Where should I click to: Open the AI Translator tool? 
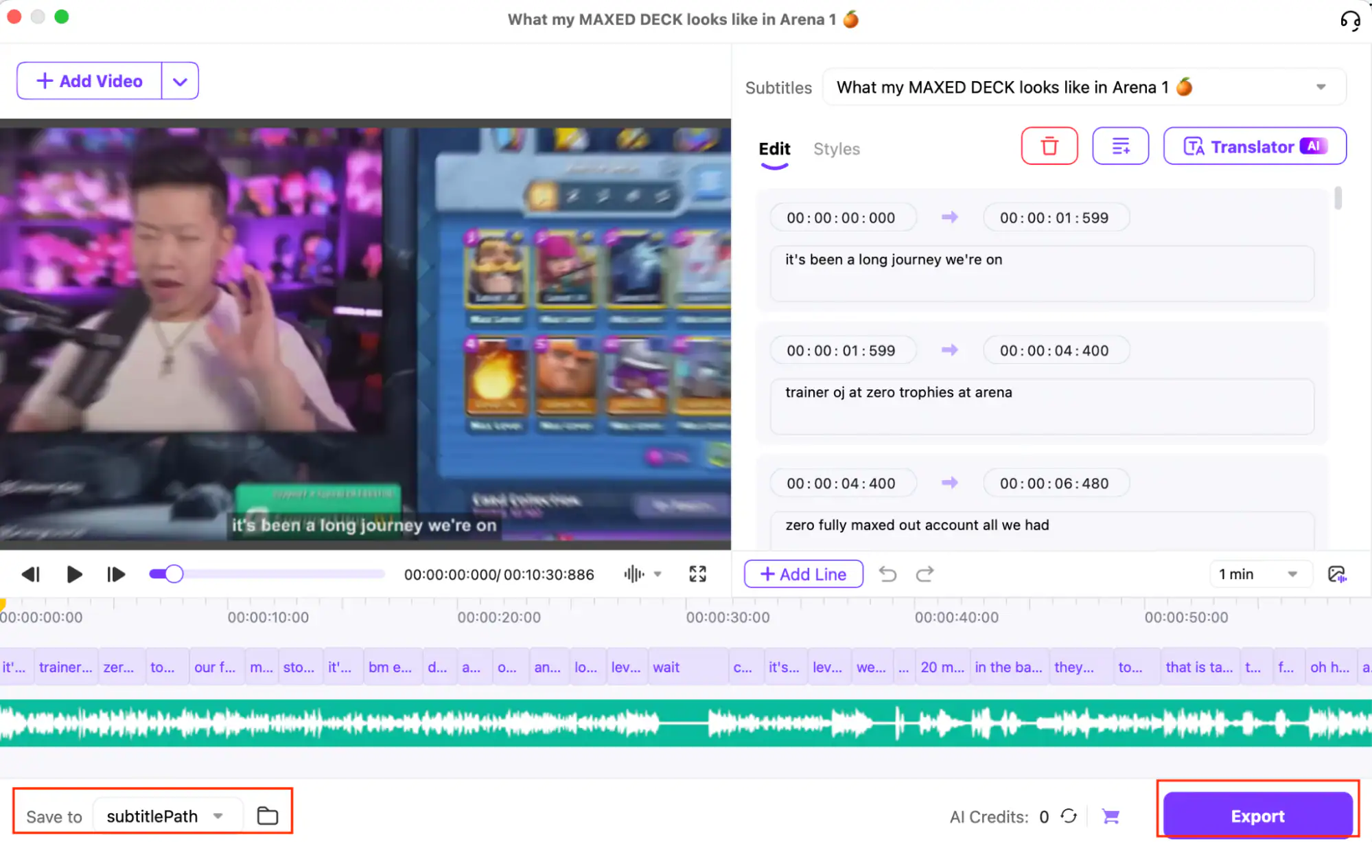[1255, 147]
